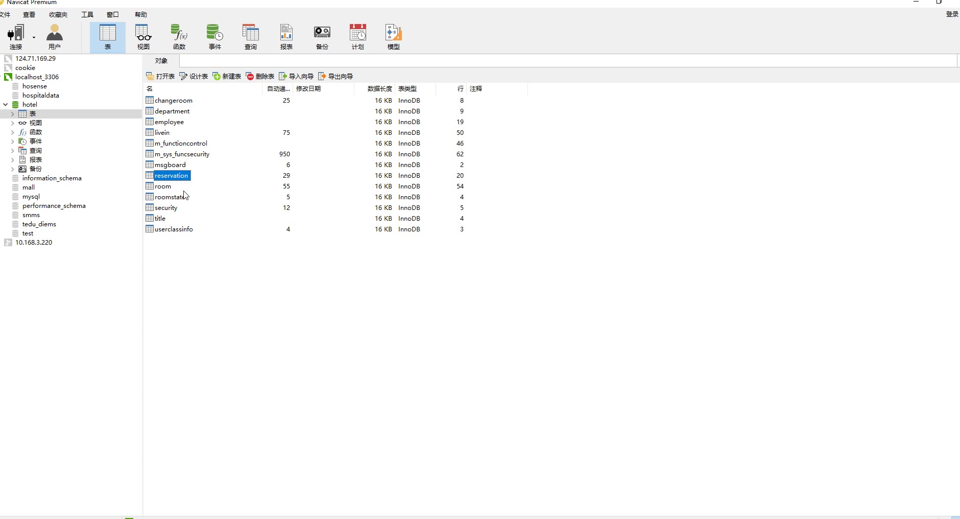Expand the 函数 node under hotel
This screenshot has height=519, width=960.
13,132
